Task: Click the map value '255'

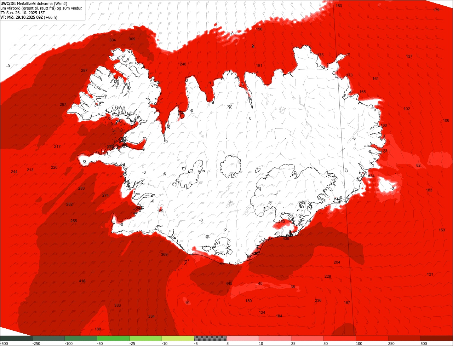Action: click(x=74, y=221)
